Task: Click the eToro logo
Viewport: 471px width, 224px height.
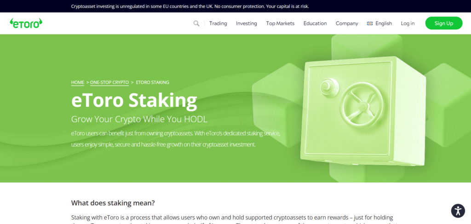Action: pyautogui.click(x=26, y=23)
